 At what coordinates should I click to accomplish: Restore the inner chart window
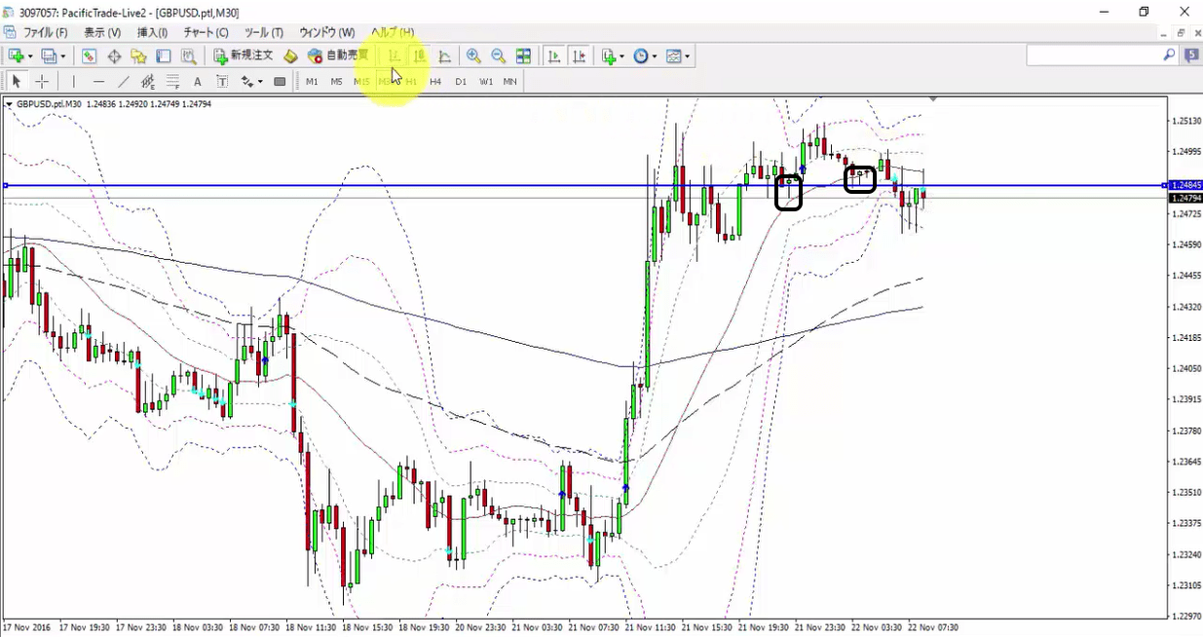click(x=1182, y=32)
